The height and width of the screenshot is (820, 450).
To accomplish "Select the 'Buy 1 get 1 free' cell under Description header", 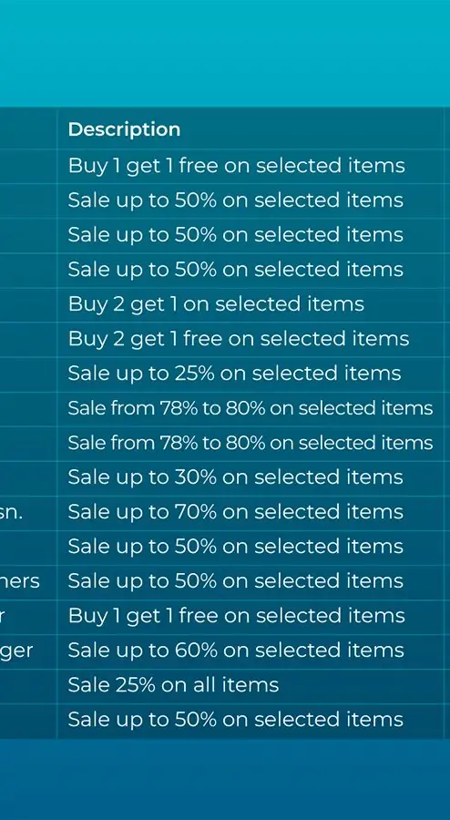I will coord(251,166).
